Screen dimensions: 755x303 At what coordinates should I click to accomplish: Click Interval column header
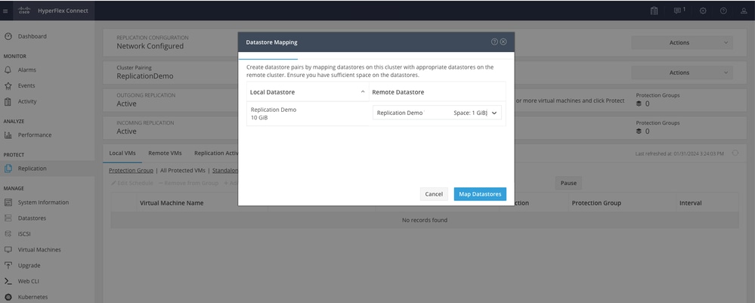click(x=691, y=203)
